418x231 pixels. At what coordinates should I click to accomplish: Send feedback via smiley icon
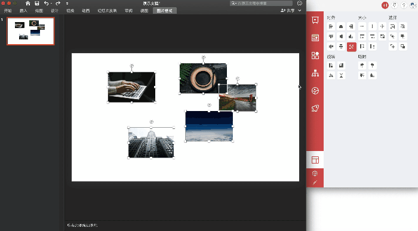coord(300,3)
